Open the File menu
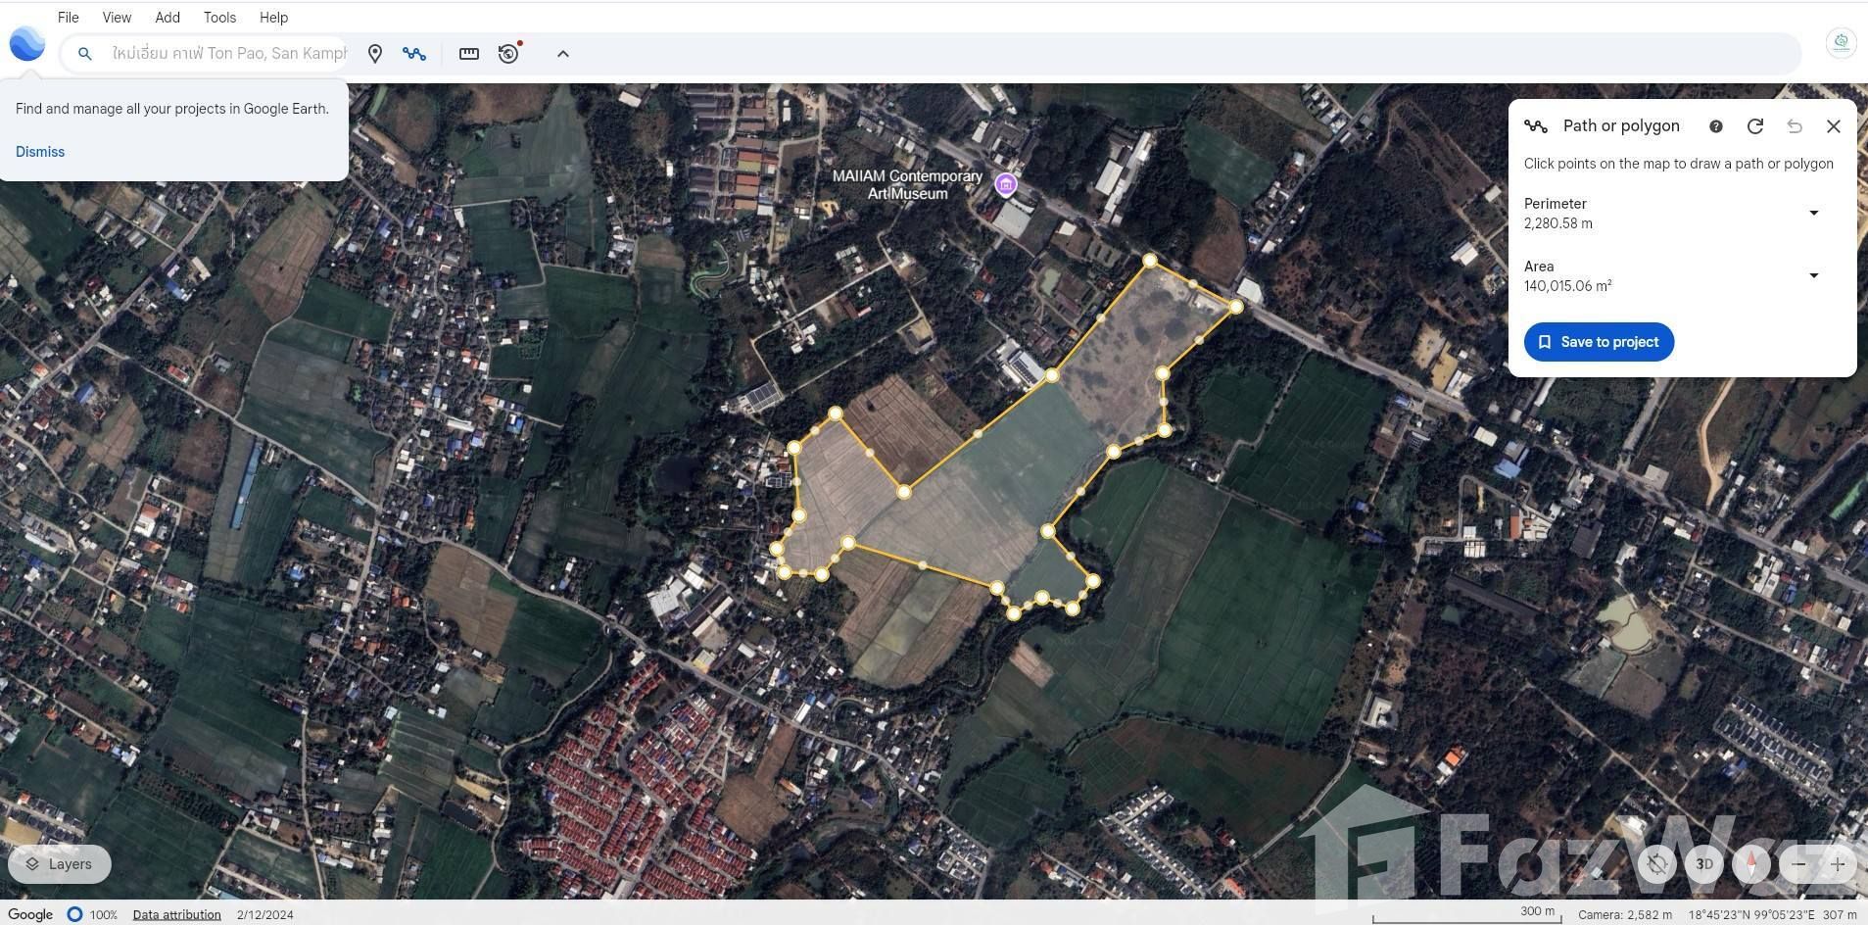Viewport: 1868px width, 925px height. [68, 18]
